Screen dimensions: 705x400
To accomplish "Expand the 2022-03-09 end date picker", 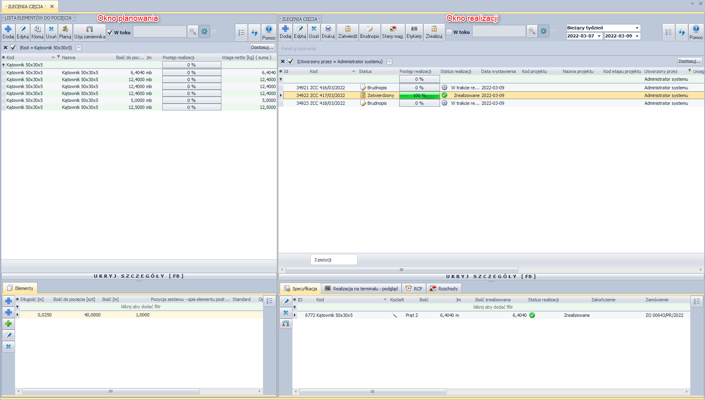I will [637, 36].
